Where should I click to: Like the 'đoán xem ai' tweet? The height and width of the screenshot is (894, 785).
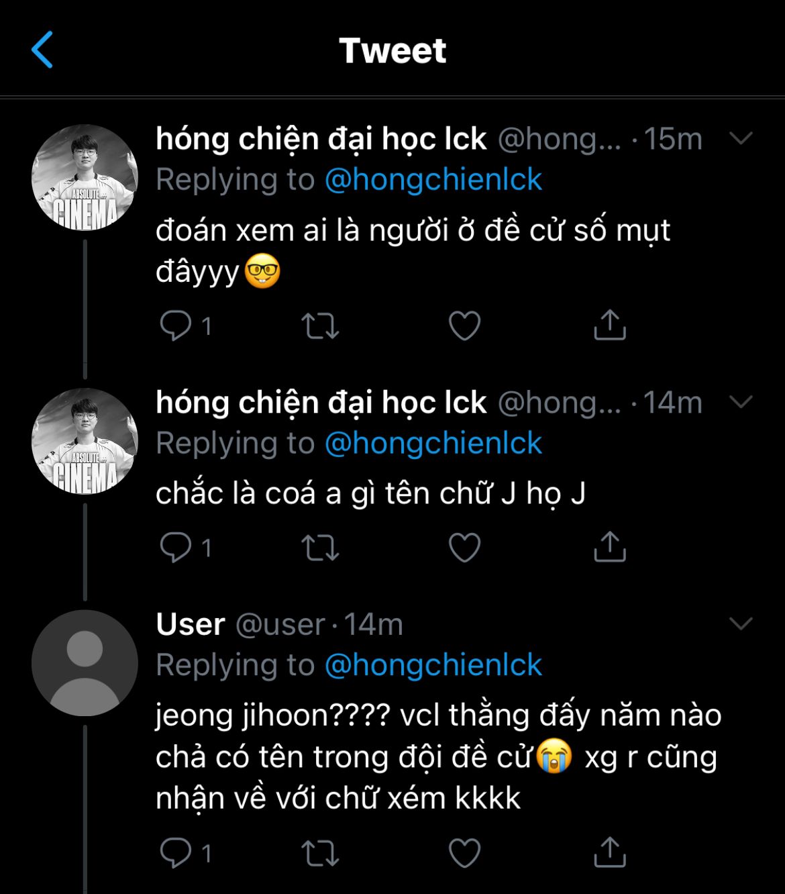pyautogui.click(x=464, y=326)
